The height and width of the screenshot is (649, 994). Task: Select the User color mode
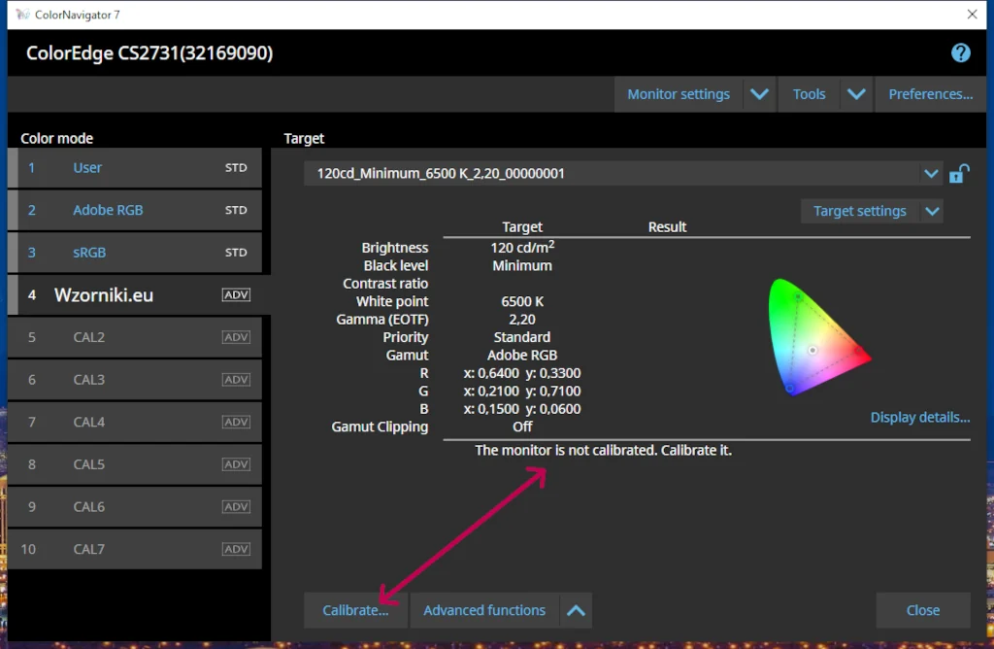click(x=87, y=168)
